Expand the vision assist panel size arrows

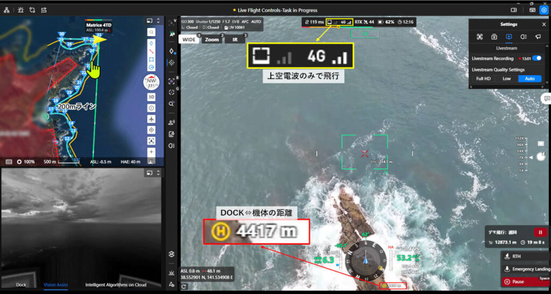(x=158, y=173)
